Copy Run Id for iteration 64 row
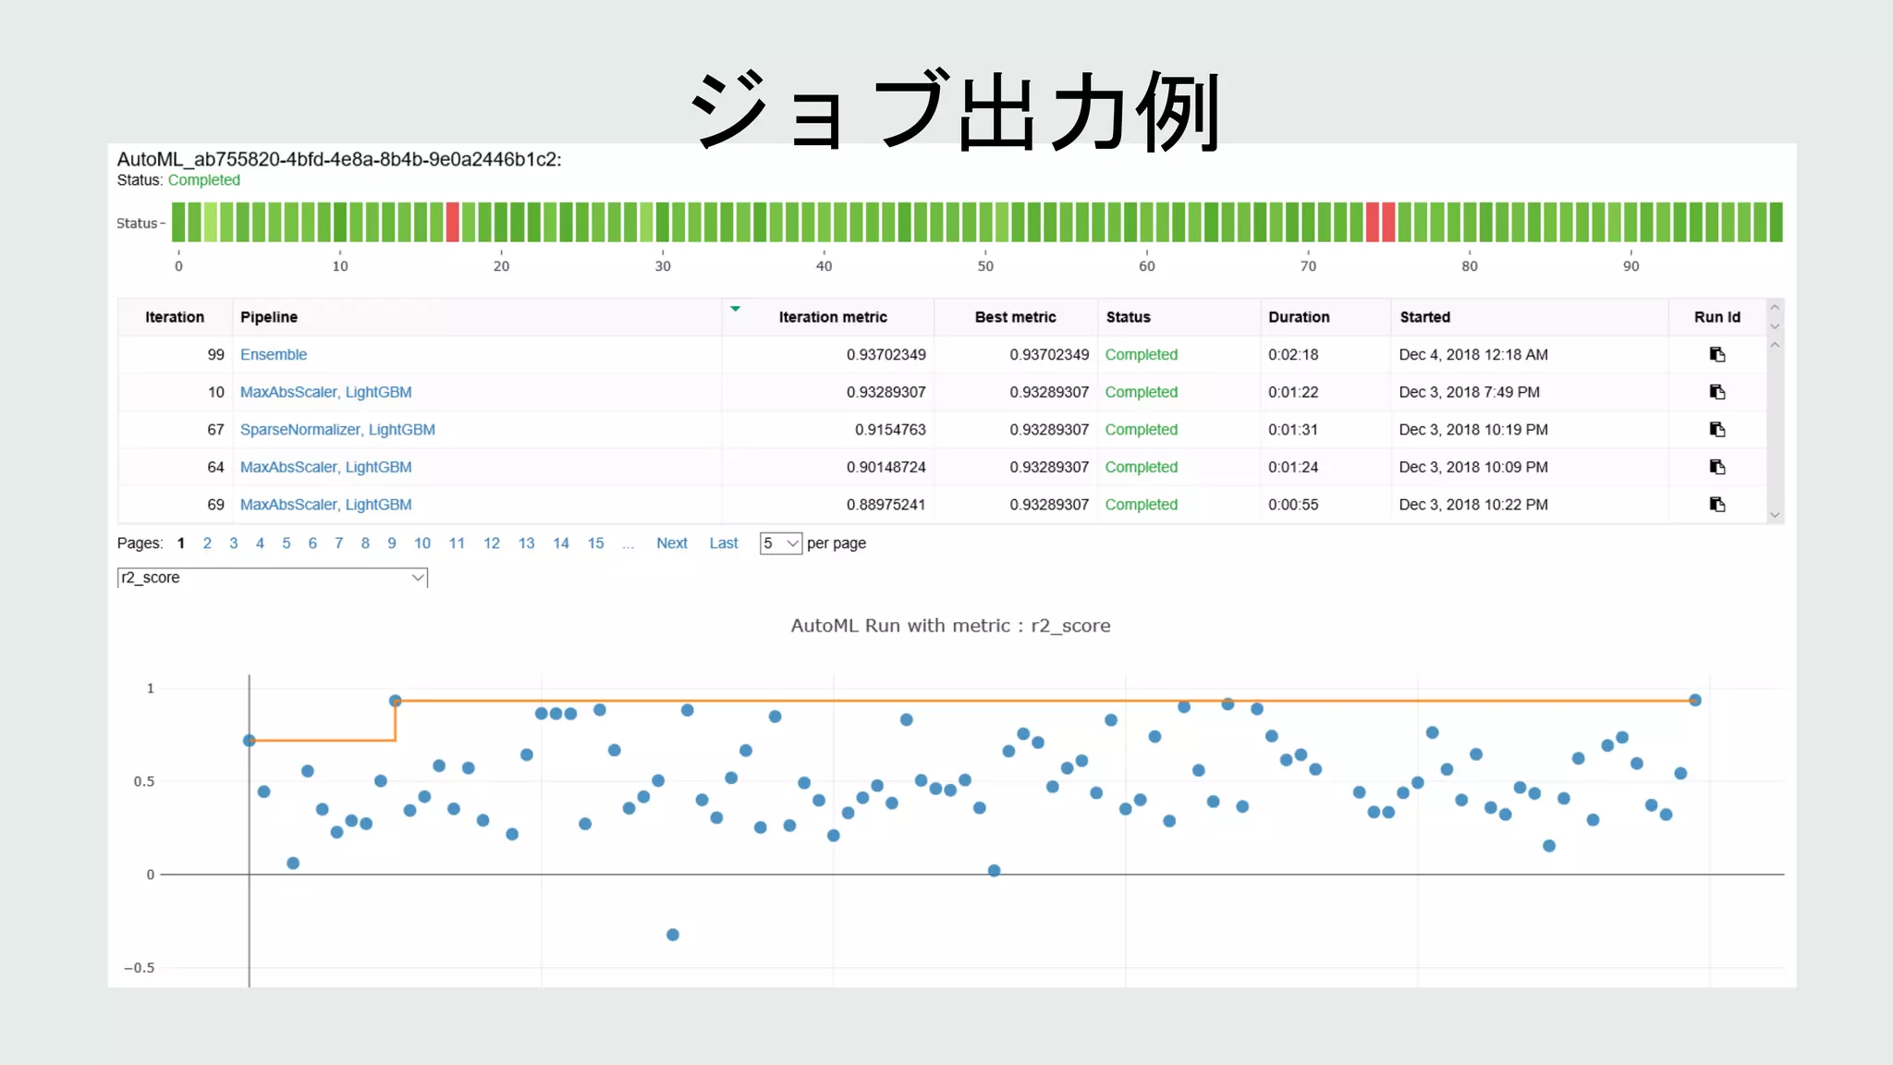 tap(1717, 467)
